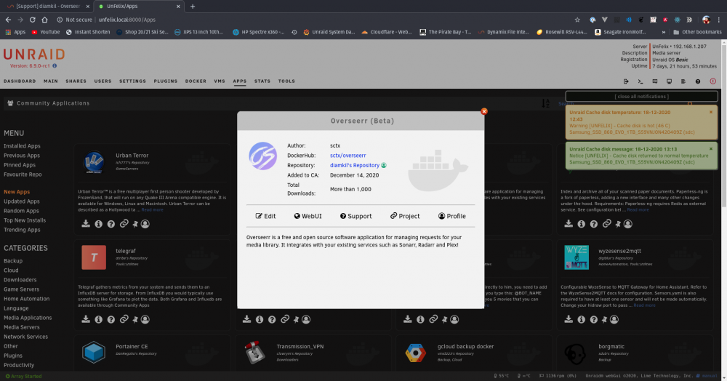Screen dimensions: 727x381
Task: Open the Media Servers category
Action: pyautogui.click(x=22, y=327)
